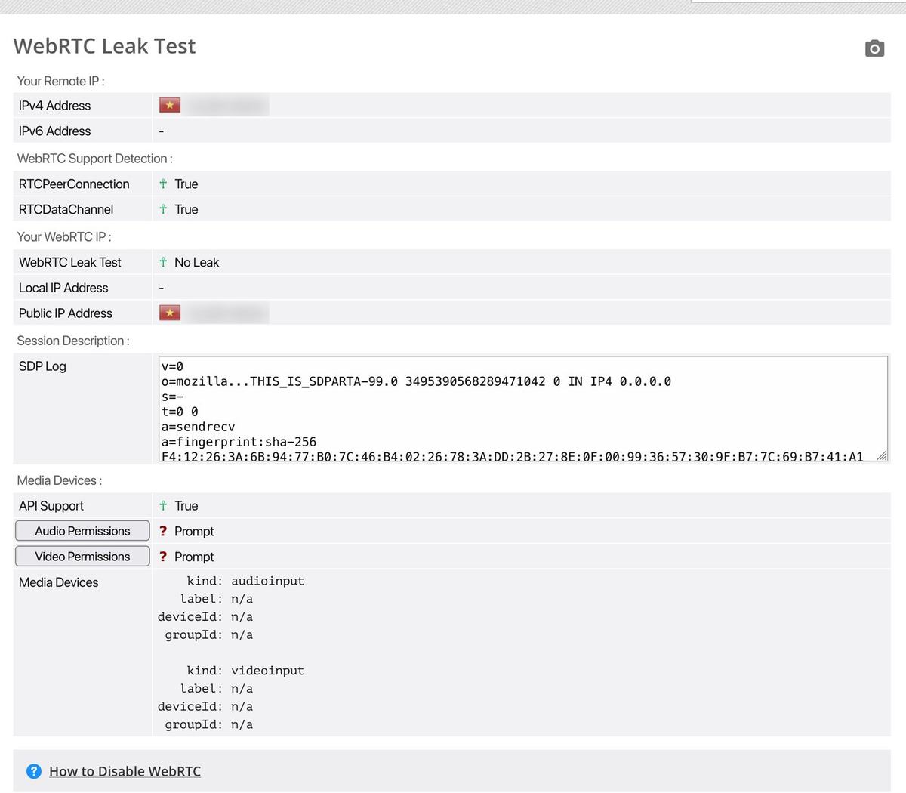Click the 'a=fingerprint:sha-256' line in SDP log

(x=239, y=442)
